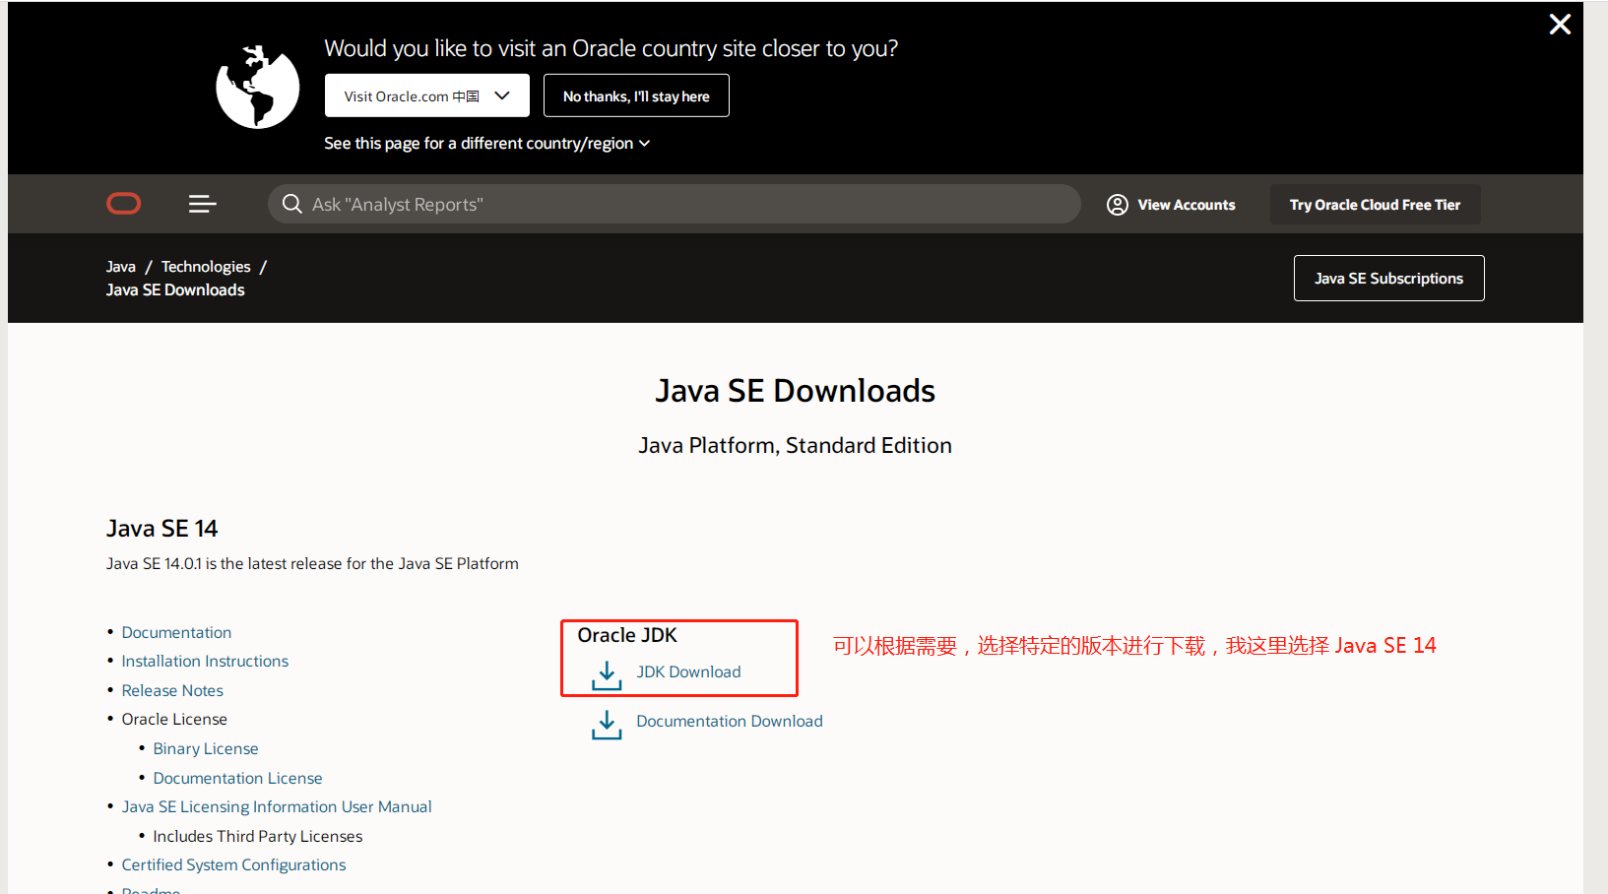This screenshot has width=1608, height=894.
Task: Open the hamburger navigation menu icon
Action: (203, 204)
